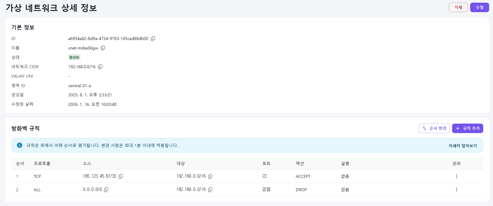Open the 자세히 알아보기 link
The image size is (493, 206).
462,146
